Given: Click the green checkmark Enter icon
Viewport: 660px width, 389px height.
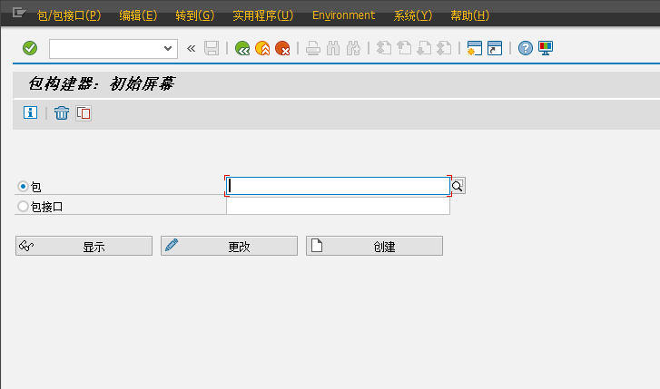Looking at the screenshot, I should coord(30,48).
